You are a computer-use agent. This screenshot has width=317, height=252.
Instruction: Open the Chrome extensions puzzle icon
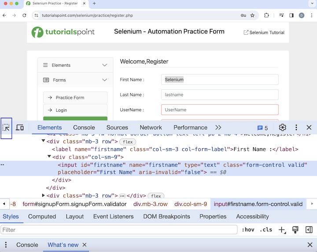[267, 15]
